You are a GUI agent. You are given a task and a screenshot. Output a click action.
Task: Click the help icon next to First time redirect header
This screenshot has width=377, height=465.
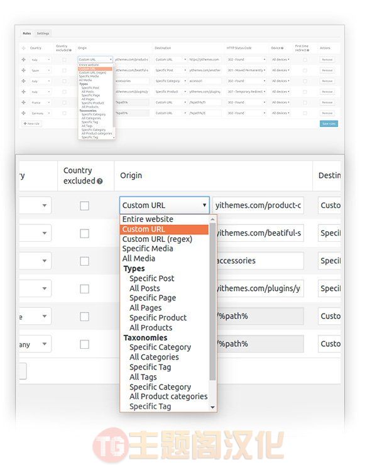coord(309,50)
